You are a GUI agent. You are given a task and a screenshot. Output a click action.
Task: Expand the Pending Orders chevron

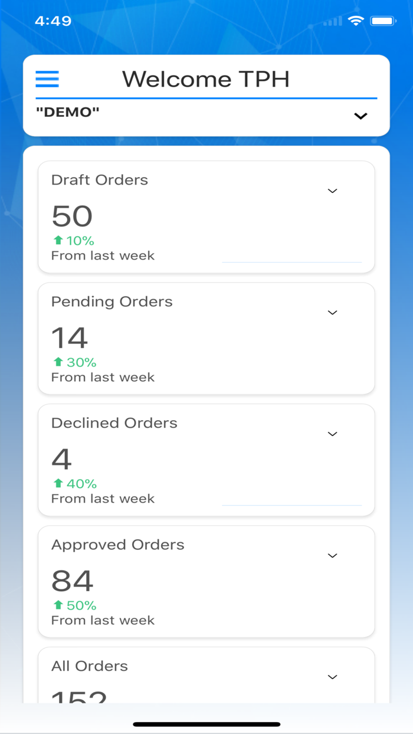point(332,312)
